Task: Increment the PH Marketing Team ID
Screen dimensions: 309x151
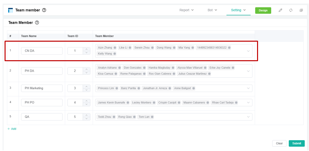Action: coord(86,87)
